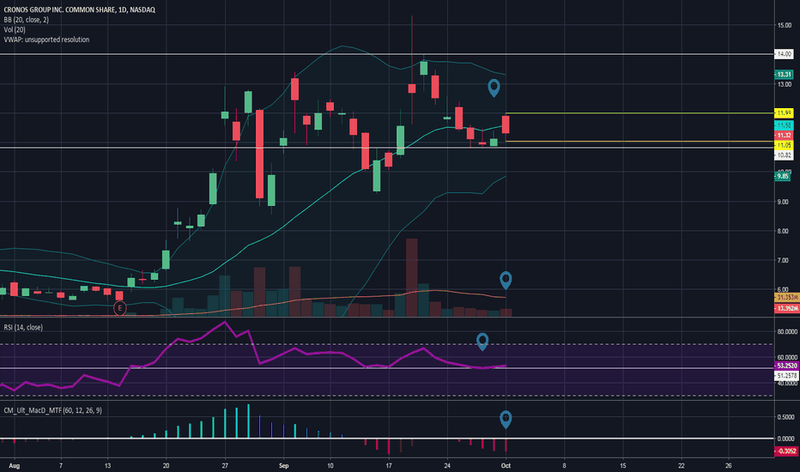This screenshot has width=800, height=472.
Task: Click the 17 date label on the time axis
Action: pos(389,465)
